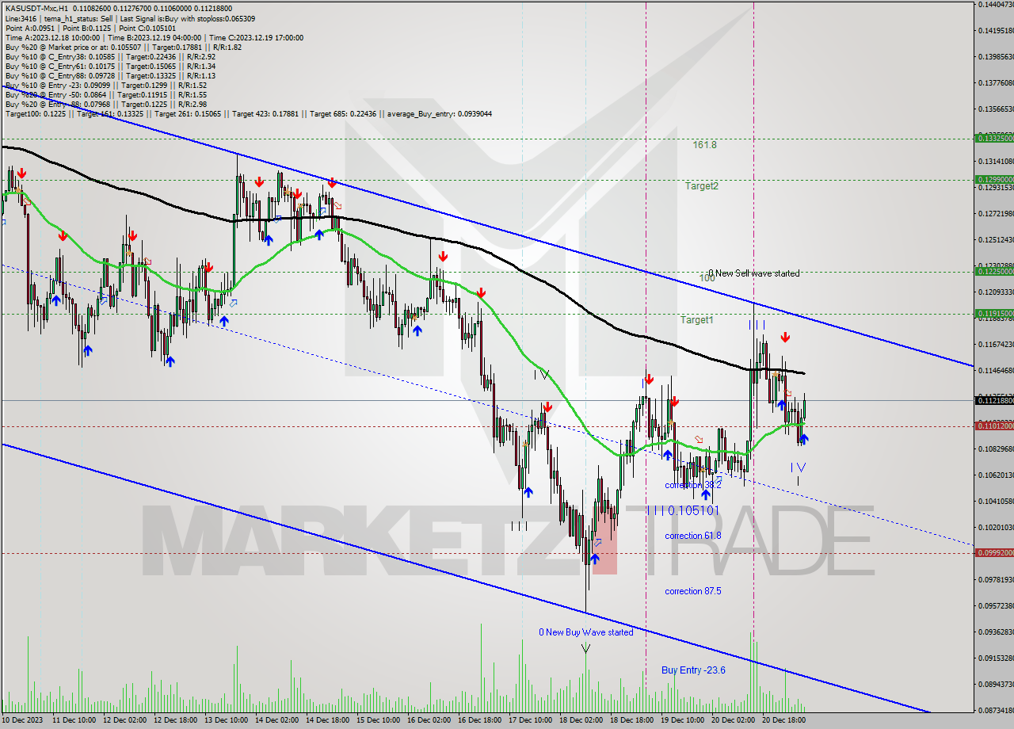Viewport: 1014px width, 729px height.
Task: Click the green 0.12990 price level tag
Action: (994, 179)
